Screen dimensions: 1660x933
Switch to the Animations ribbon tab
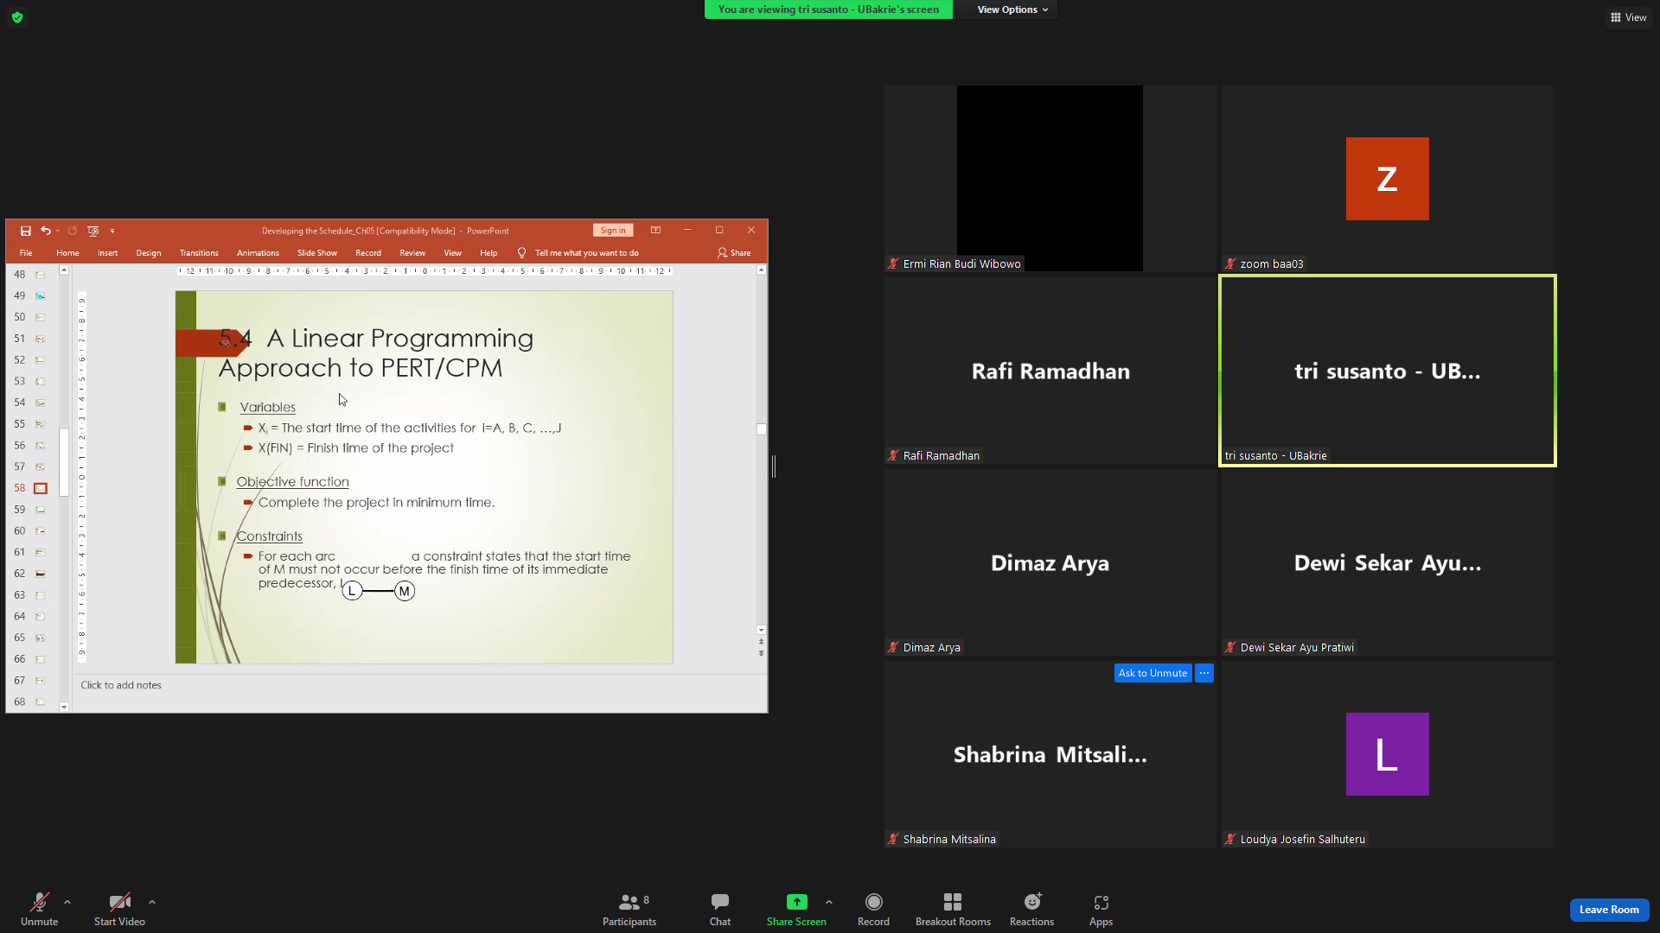[258, 253]
